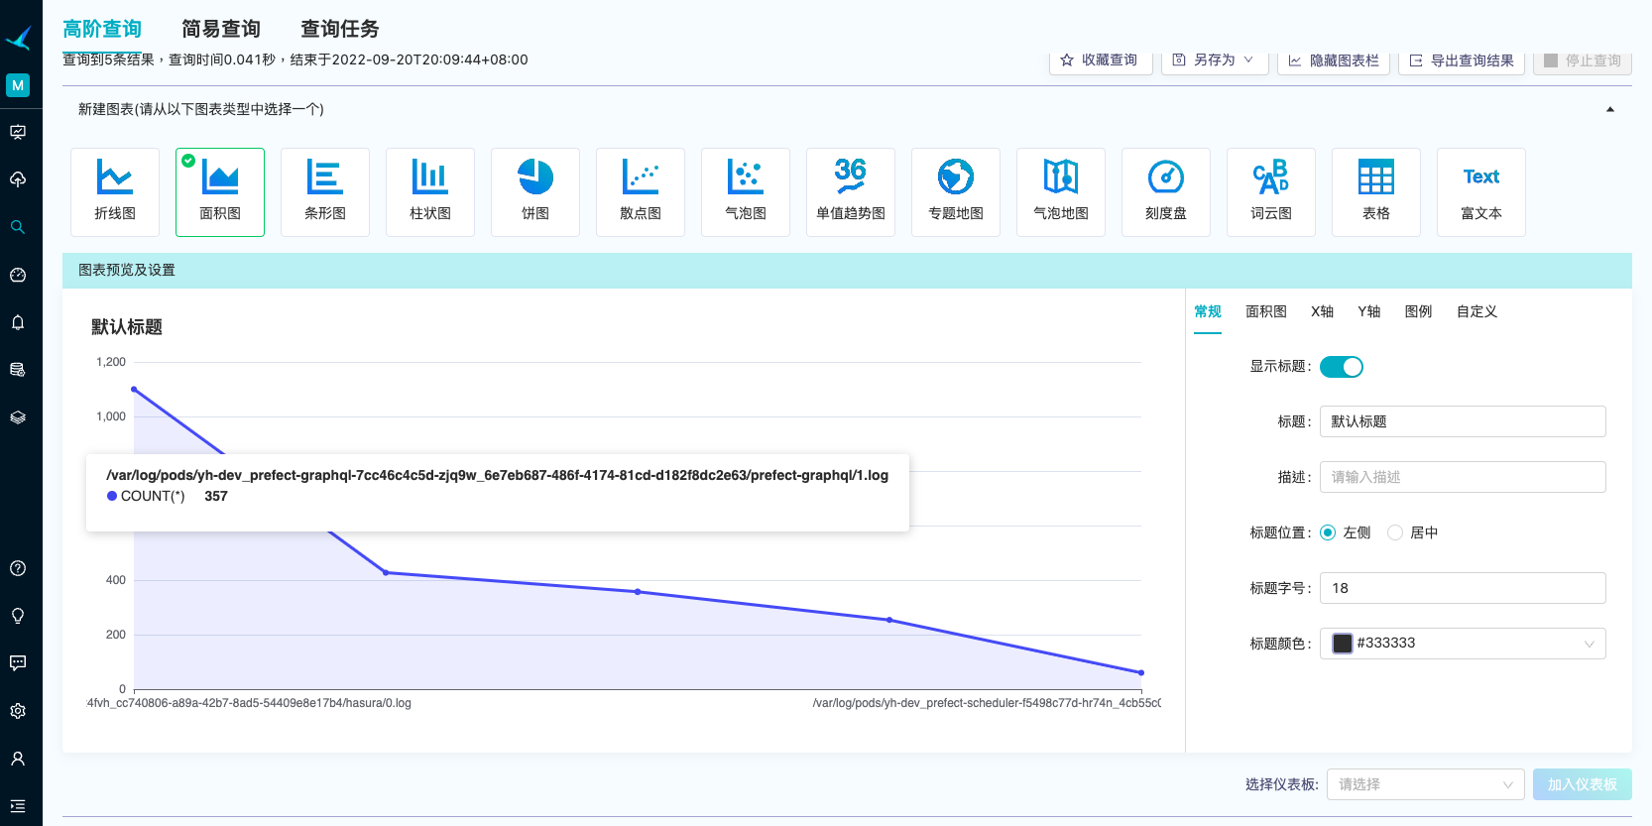Image resolution: width=1652 pixels, height=826 pixels.
Task: Click the teal M badge in sidebar
Action: (18, 85)
